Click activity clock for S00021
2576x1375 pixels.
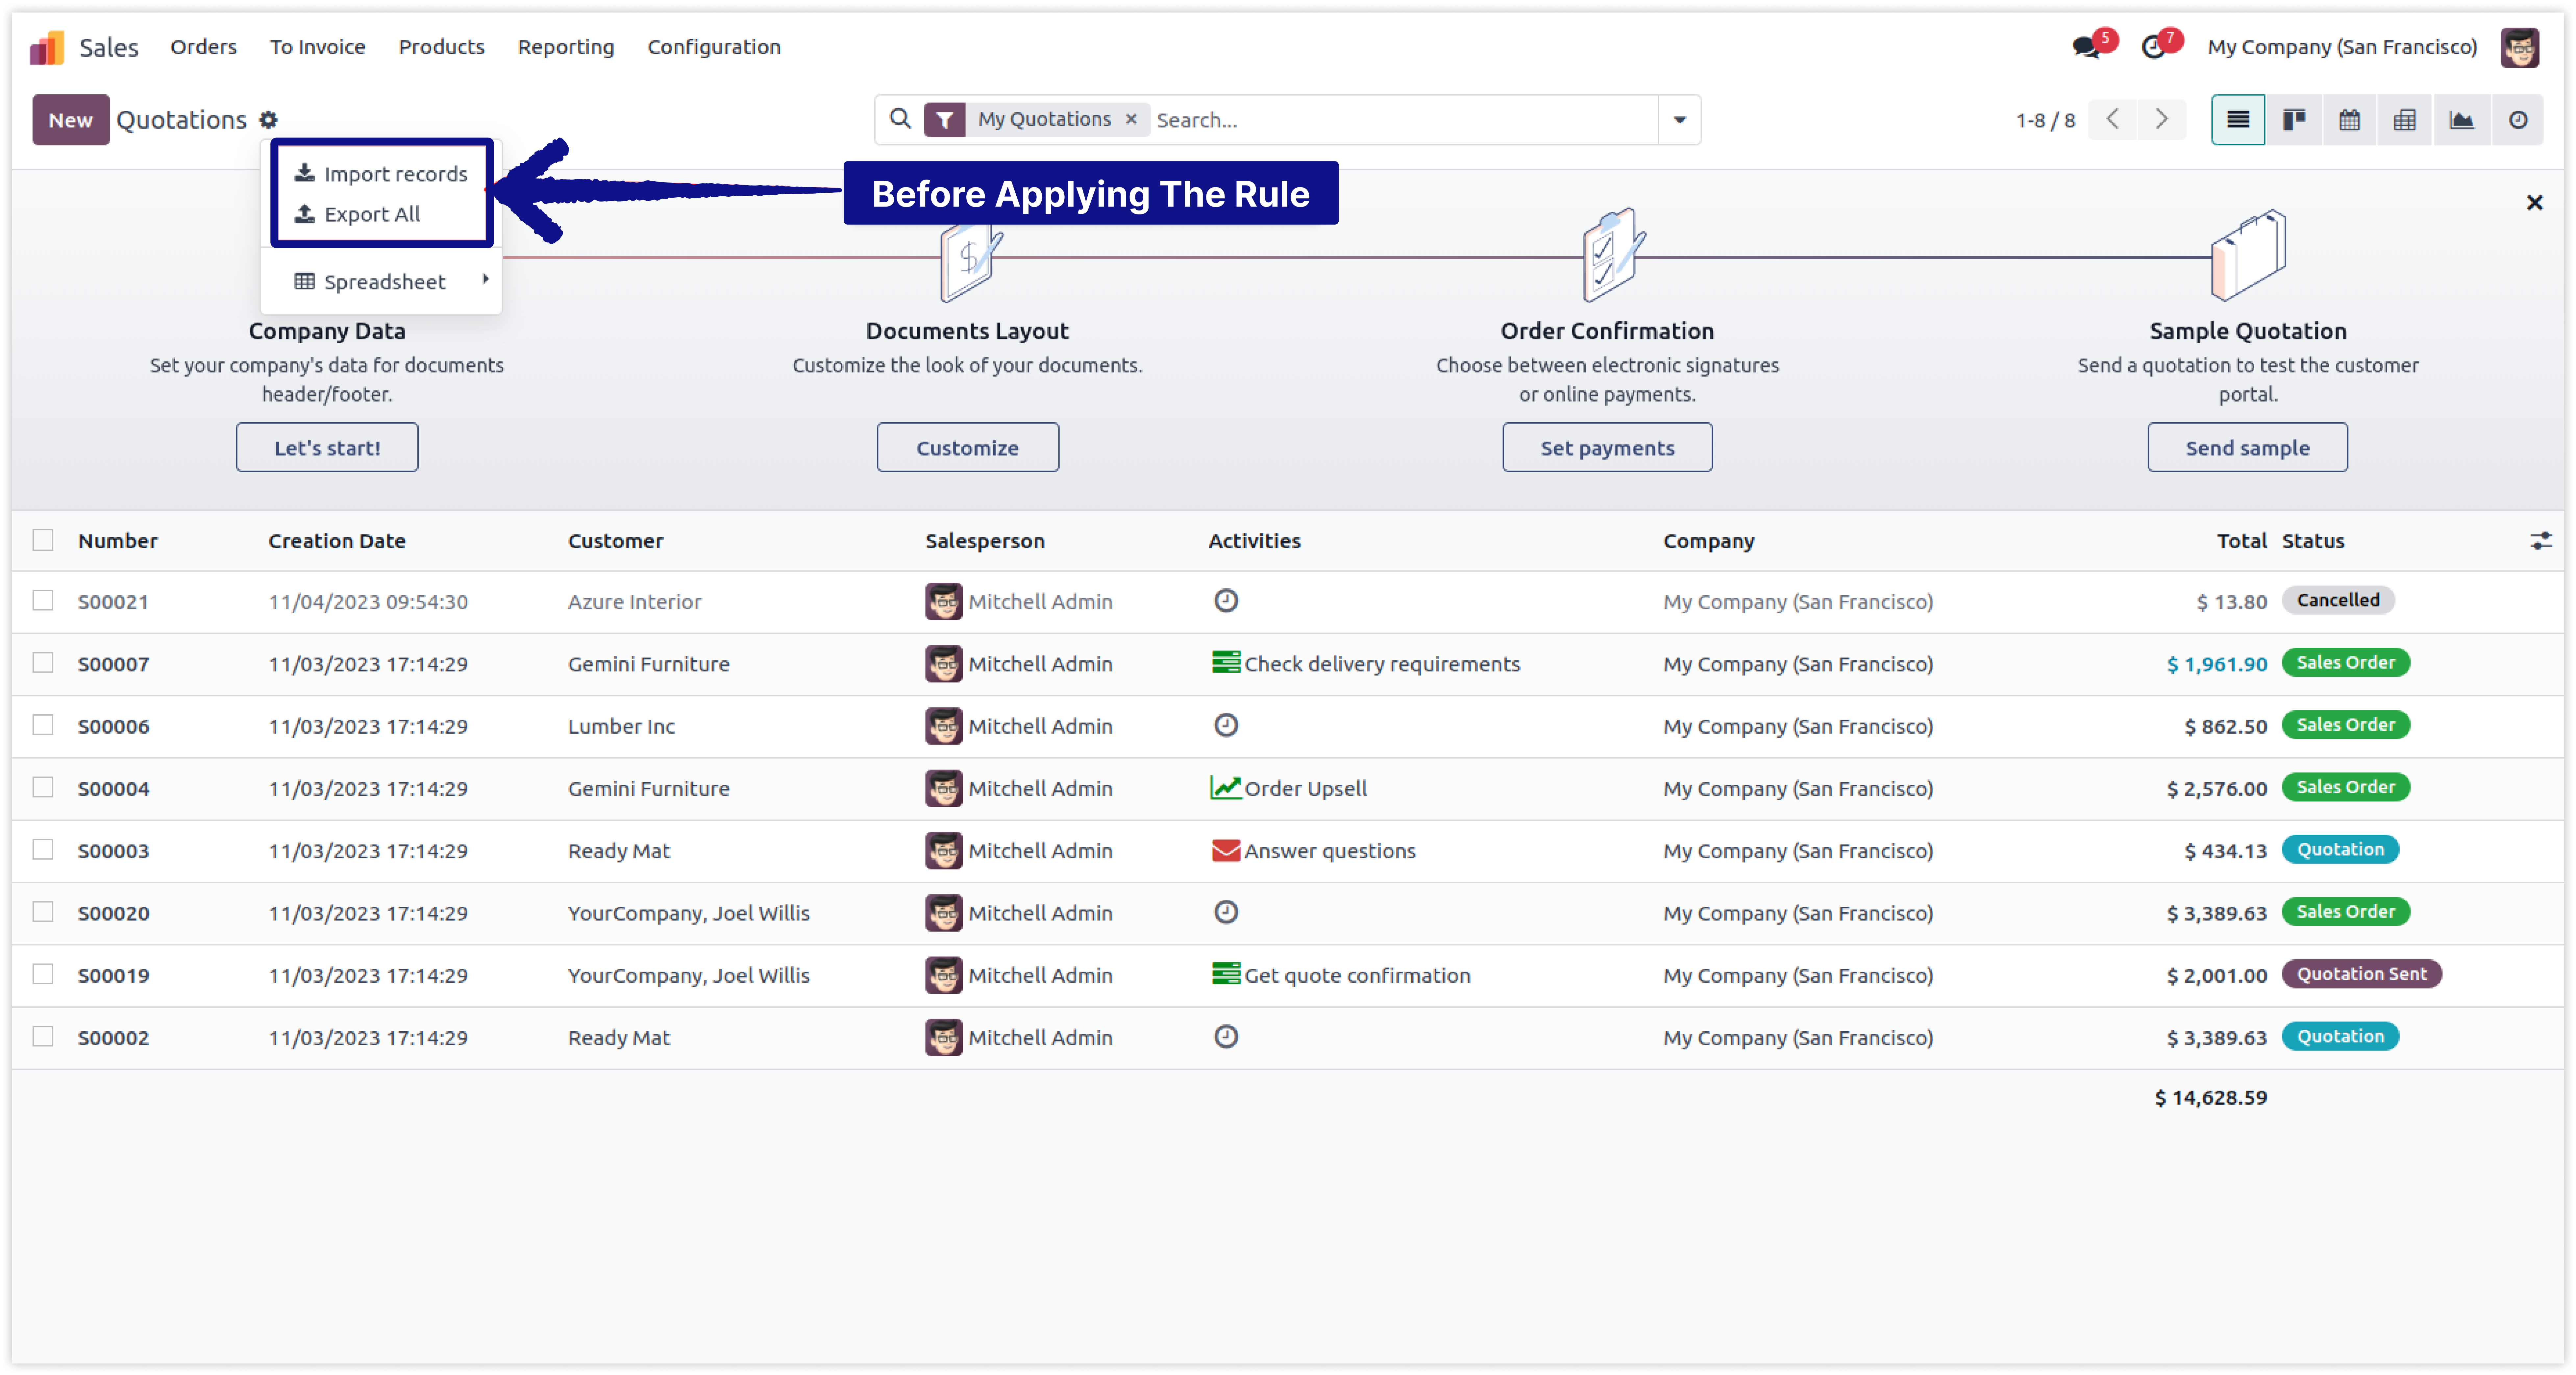[1226, 601]
